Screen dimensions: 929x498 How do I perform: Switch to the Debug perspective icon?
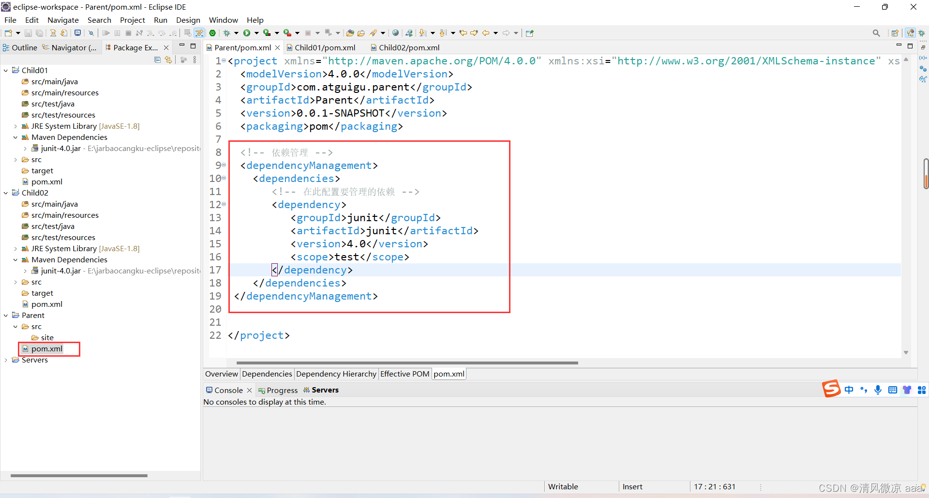pos(922,33)
